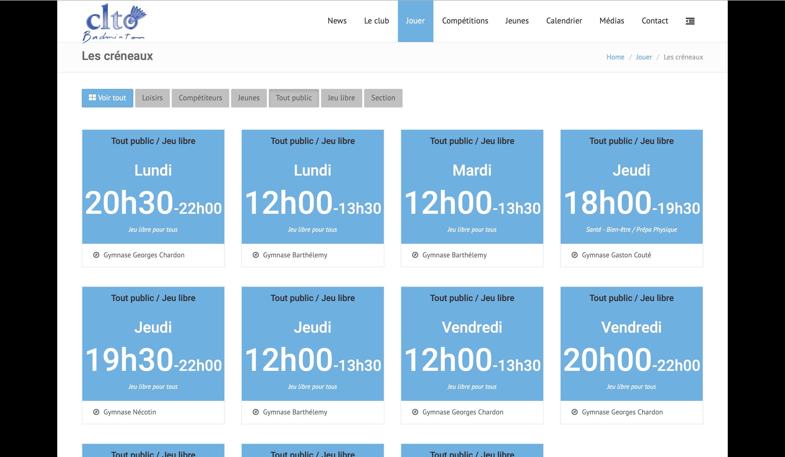Click Gymnase Georges Chardon under Lundi 20h30
The image size is (785, 457).
click(144, 255)
